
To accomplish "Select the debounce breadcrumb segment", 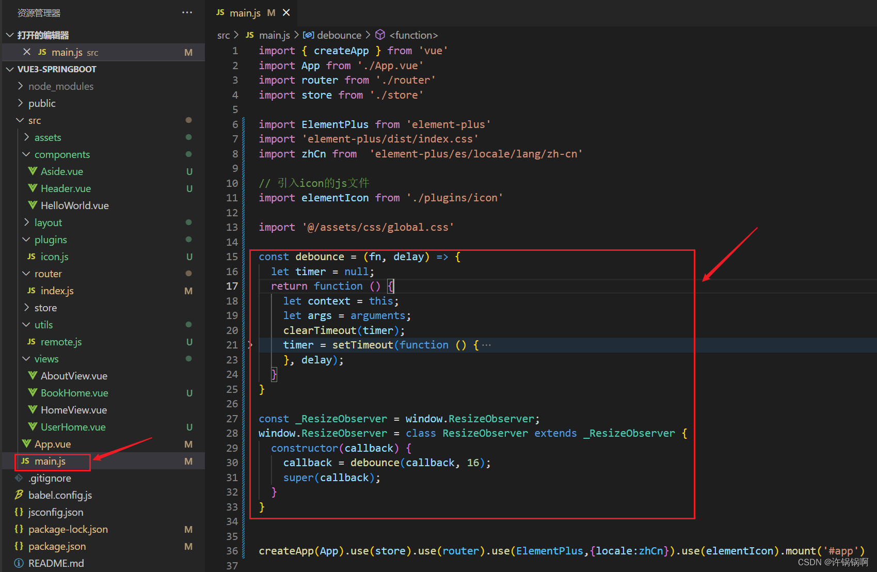I will (339, 35).
